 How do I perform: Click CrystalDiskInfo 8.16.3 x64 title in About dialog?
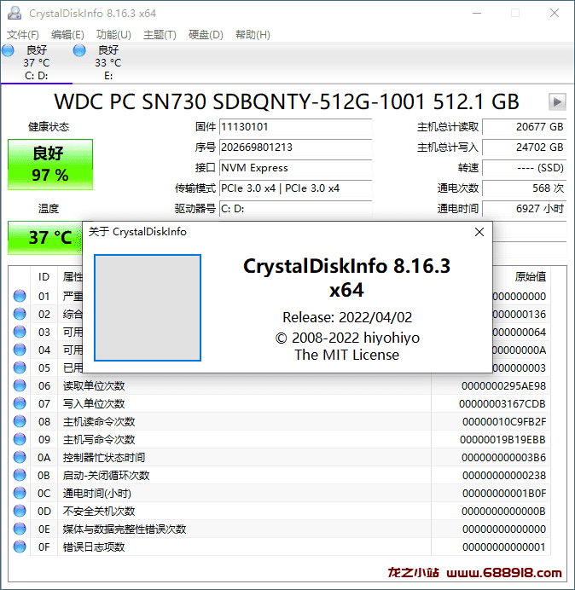point(346,278)
